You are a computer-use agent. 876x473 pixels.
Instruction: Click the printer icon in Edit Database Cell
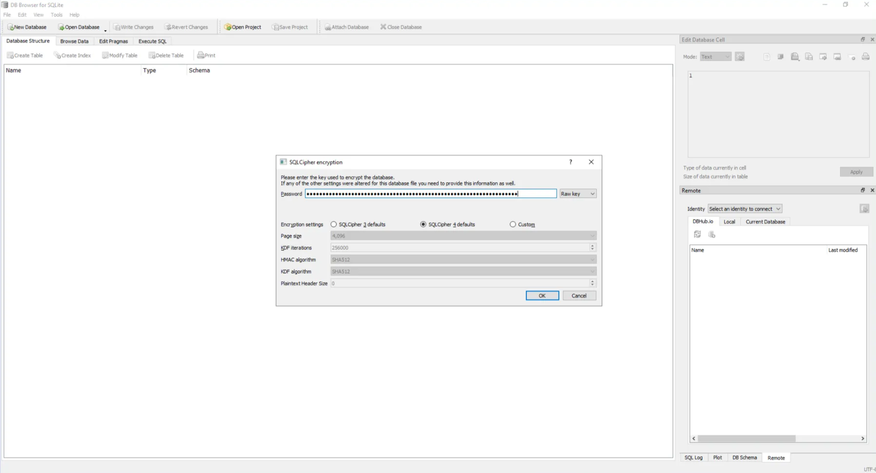point(866,57)
